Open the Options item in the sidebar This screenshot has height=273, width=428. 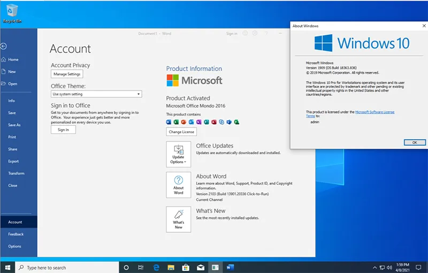[14, 246]
